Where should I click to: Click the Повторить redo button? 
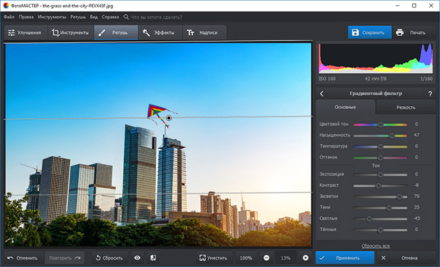point(64,258)
